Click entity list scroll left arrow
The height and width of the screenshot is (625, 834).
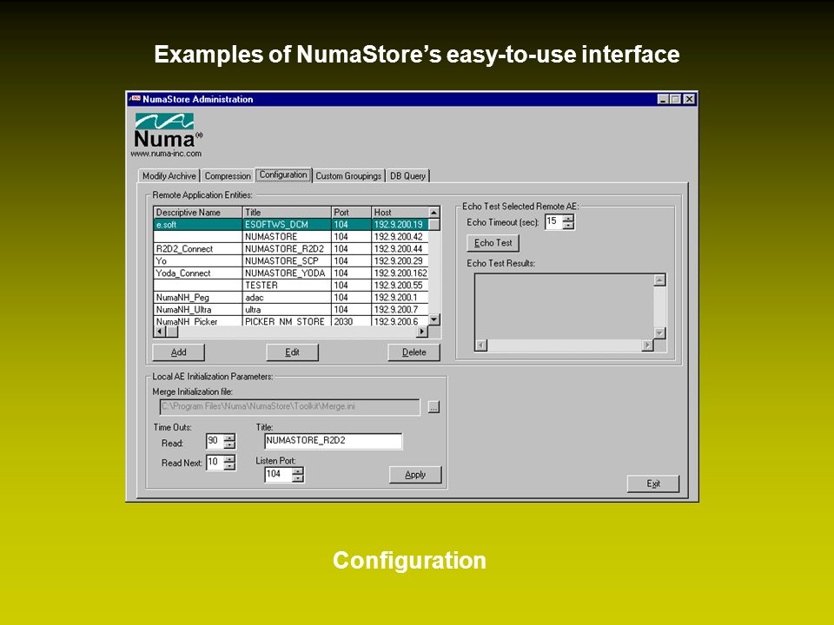tap(159, 331)
